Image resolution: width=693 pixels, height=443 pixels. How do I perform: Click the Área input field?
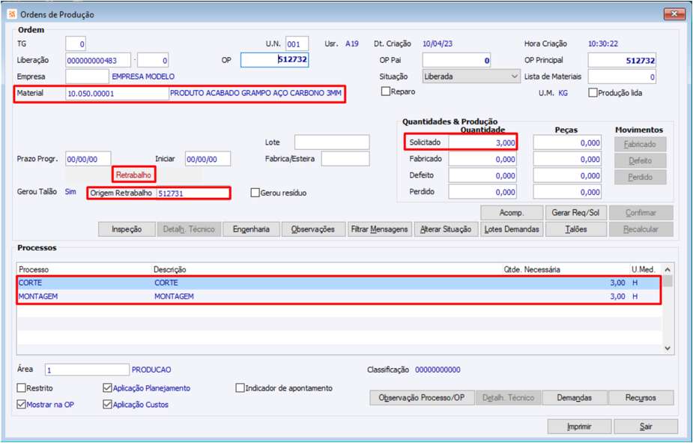(x=87, y=370)
